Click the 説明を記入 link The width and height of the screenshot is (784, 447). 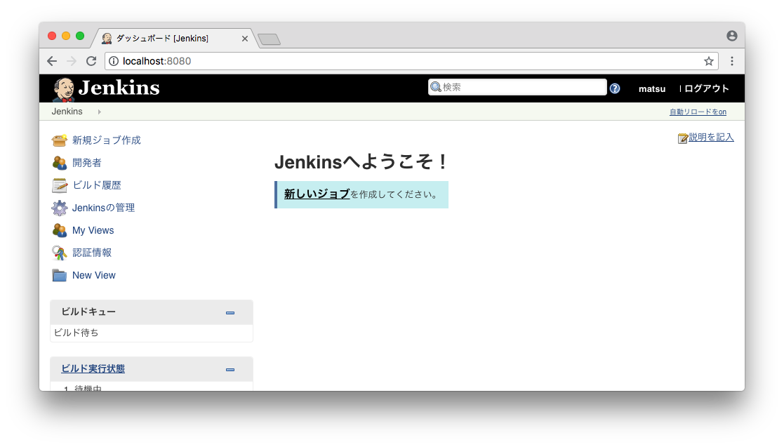coord(710,138)
